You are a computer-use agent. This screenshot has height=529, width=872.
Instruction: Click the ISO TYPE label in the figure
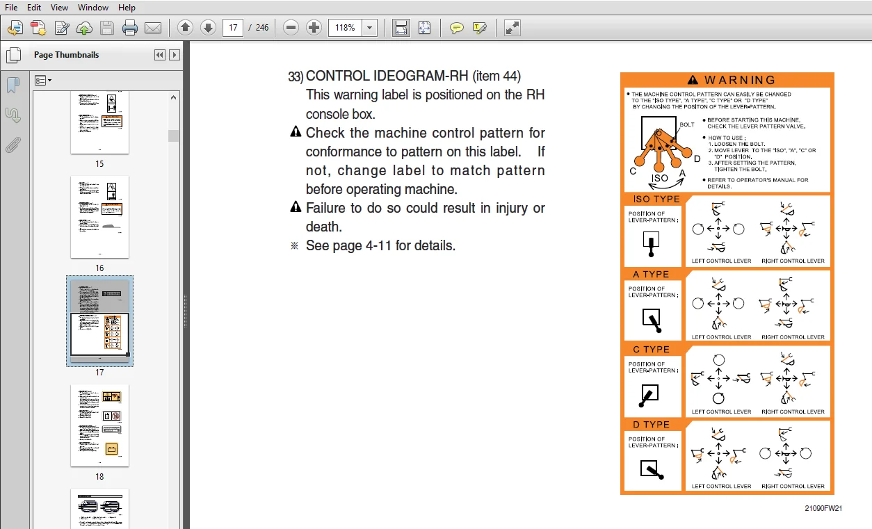(656, 200)
